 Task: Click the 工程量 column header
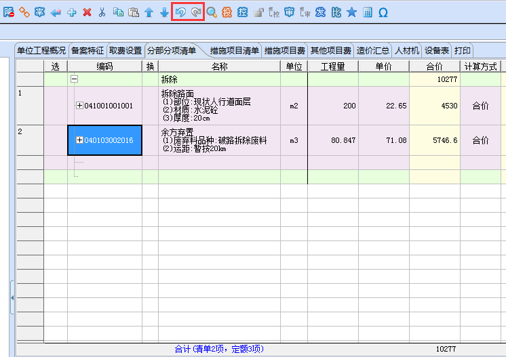(x=333, y=66)
